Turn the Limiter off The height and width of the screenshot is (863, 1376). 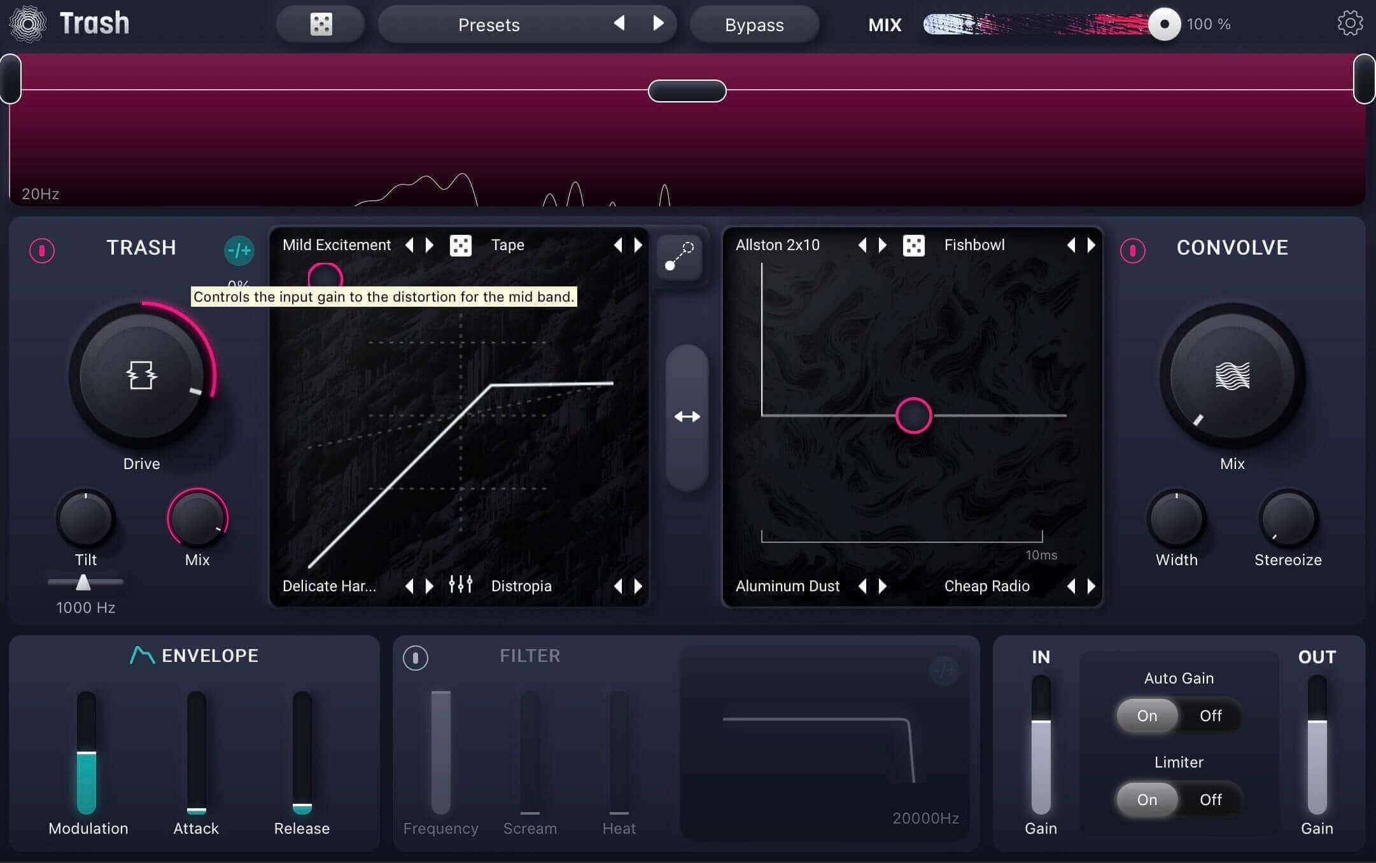(1211, 799)
